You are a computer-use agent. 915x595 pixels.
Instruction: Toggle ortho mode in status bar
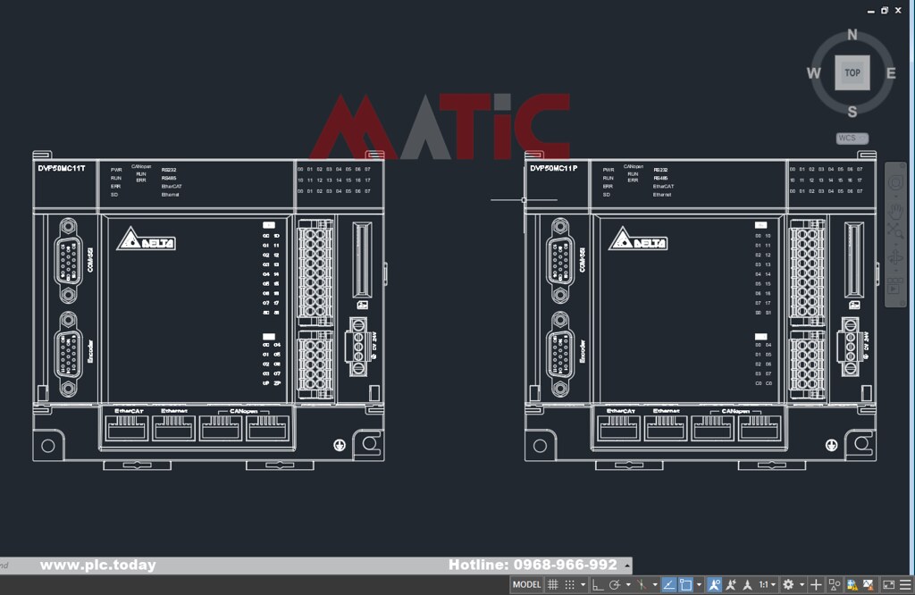(x=598, y=584)
